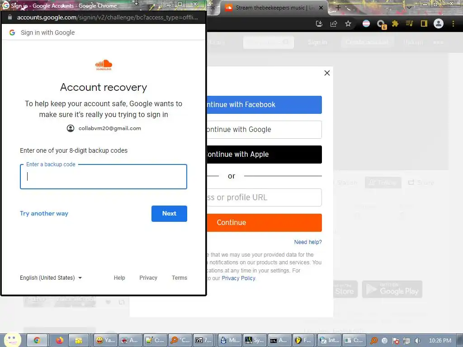
Task: Click the email or profile URL field
Action: 264,197
